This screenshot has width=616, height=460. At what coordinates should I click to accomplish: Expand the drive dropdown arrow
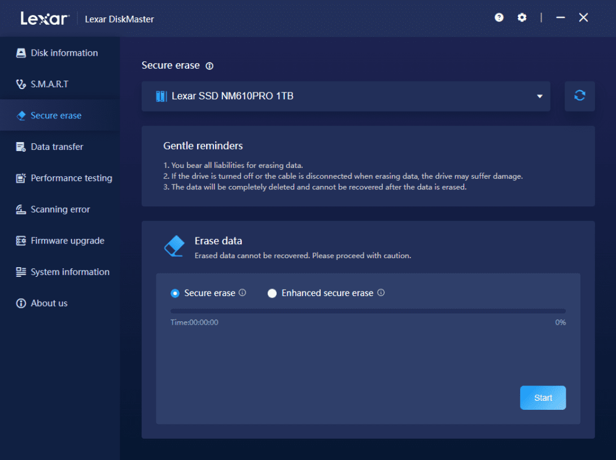(x=540, y=96)
